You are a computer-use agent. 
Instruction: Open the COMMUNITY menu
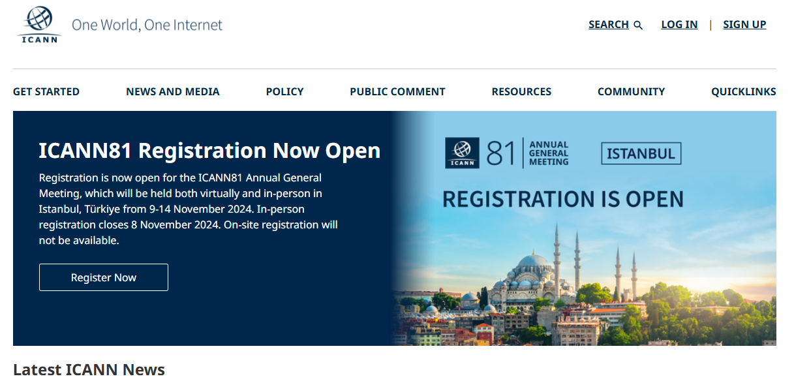click(632, 92)
